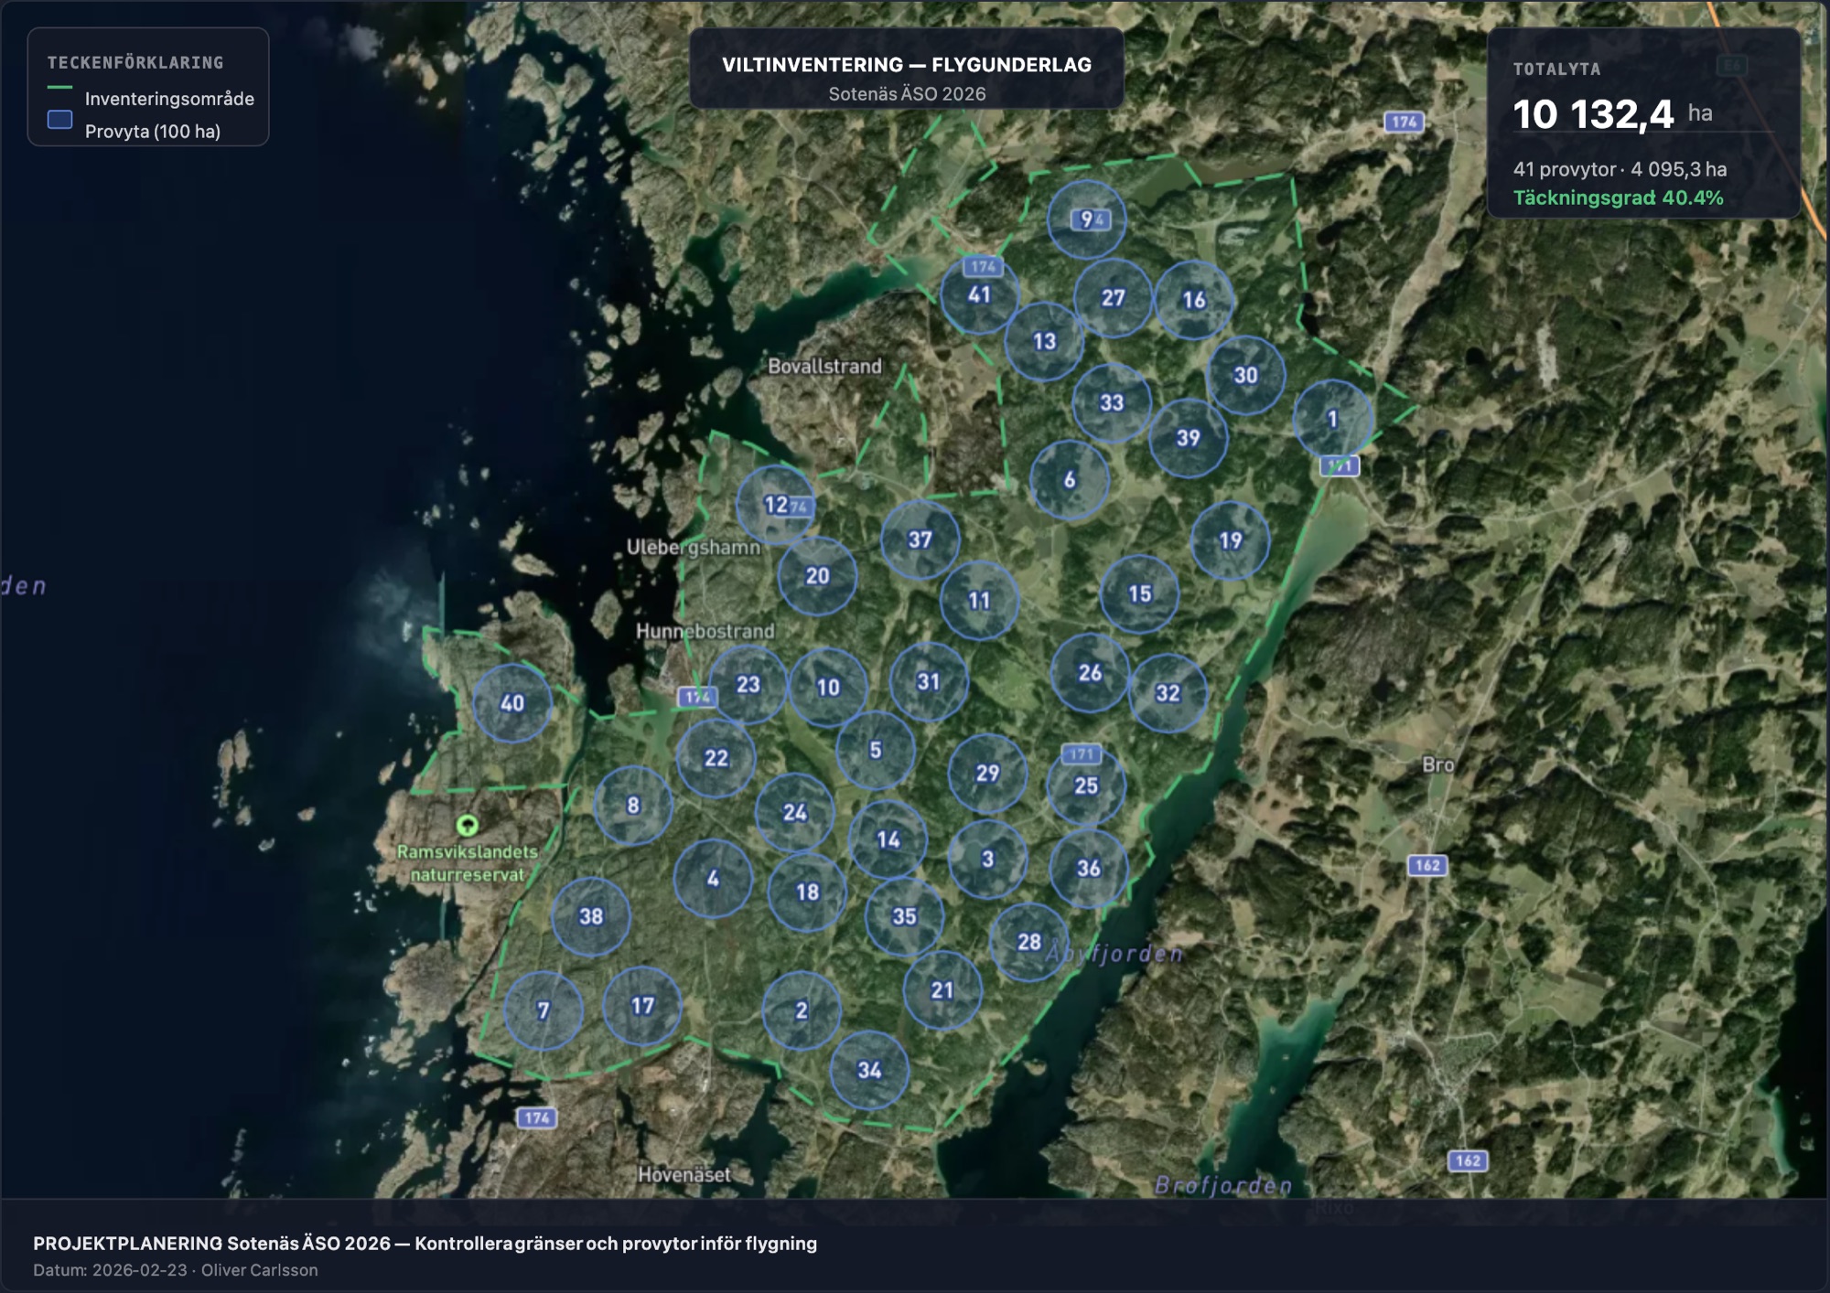Click the road 162 shield near Bro
Image resolution: width=1830 pixels, height=1293 pixels.
1427,865
